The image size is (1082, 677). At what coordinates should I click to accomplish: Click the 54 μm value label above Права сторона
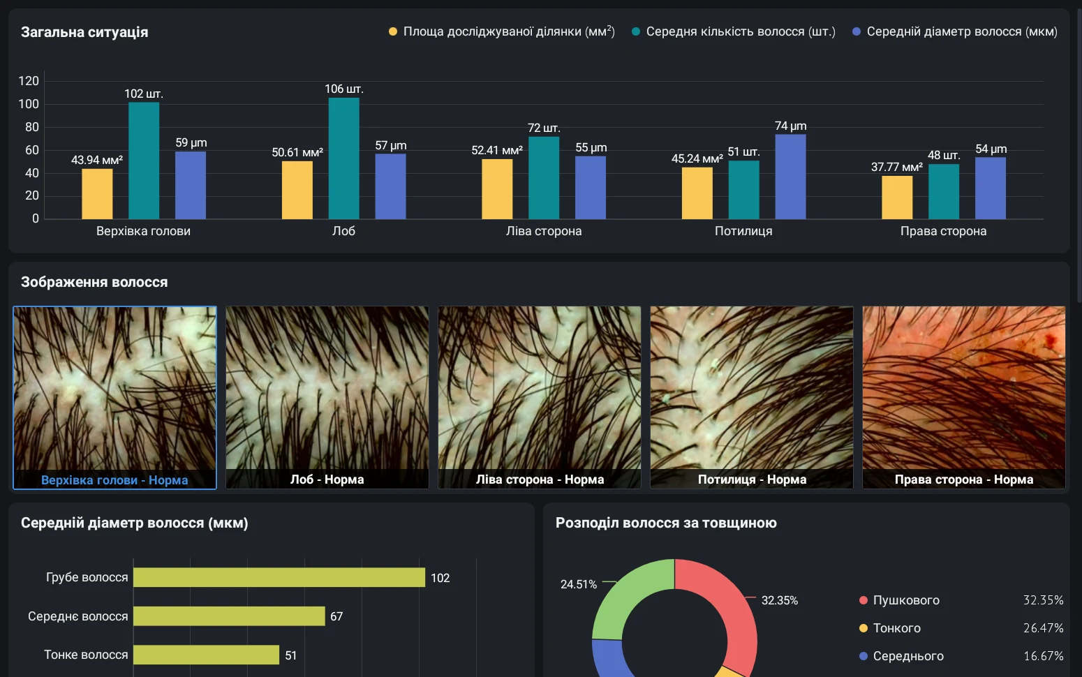point(991,149)
